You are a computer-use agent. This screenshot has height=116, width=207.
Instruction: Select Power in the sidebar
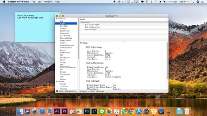tap(62, 60)
